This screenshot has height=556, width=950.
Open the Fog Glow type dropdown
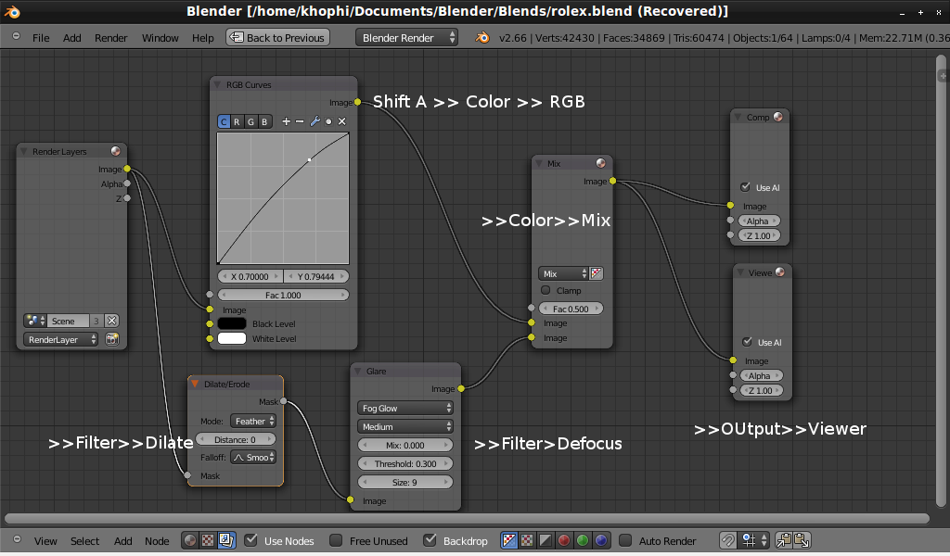coord(405,408)
